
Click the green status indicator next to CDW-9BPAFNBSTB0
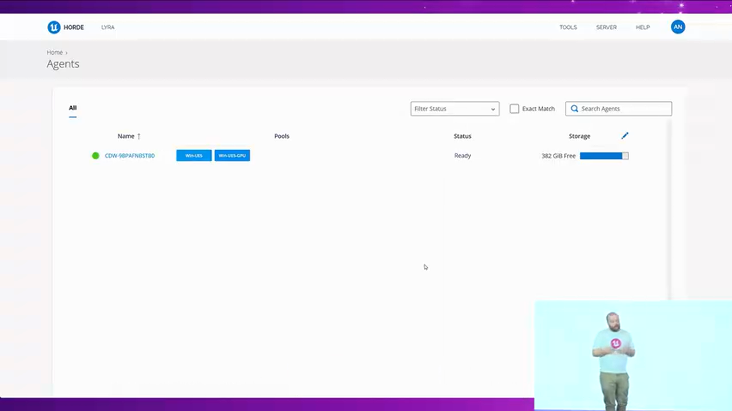click(x=95, y=155)
